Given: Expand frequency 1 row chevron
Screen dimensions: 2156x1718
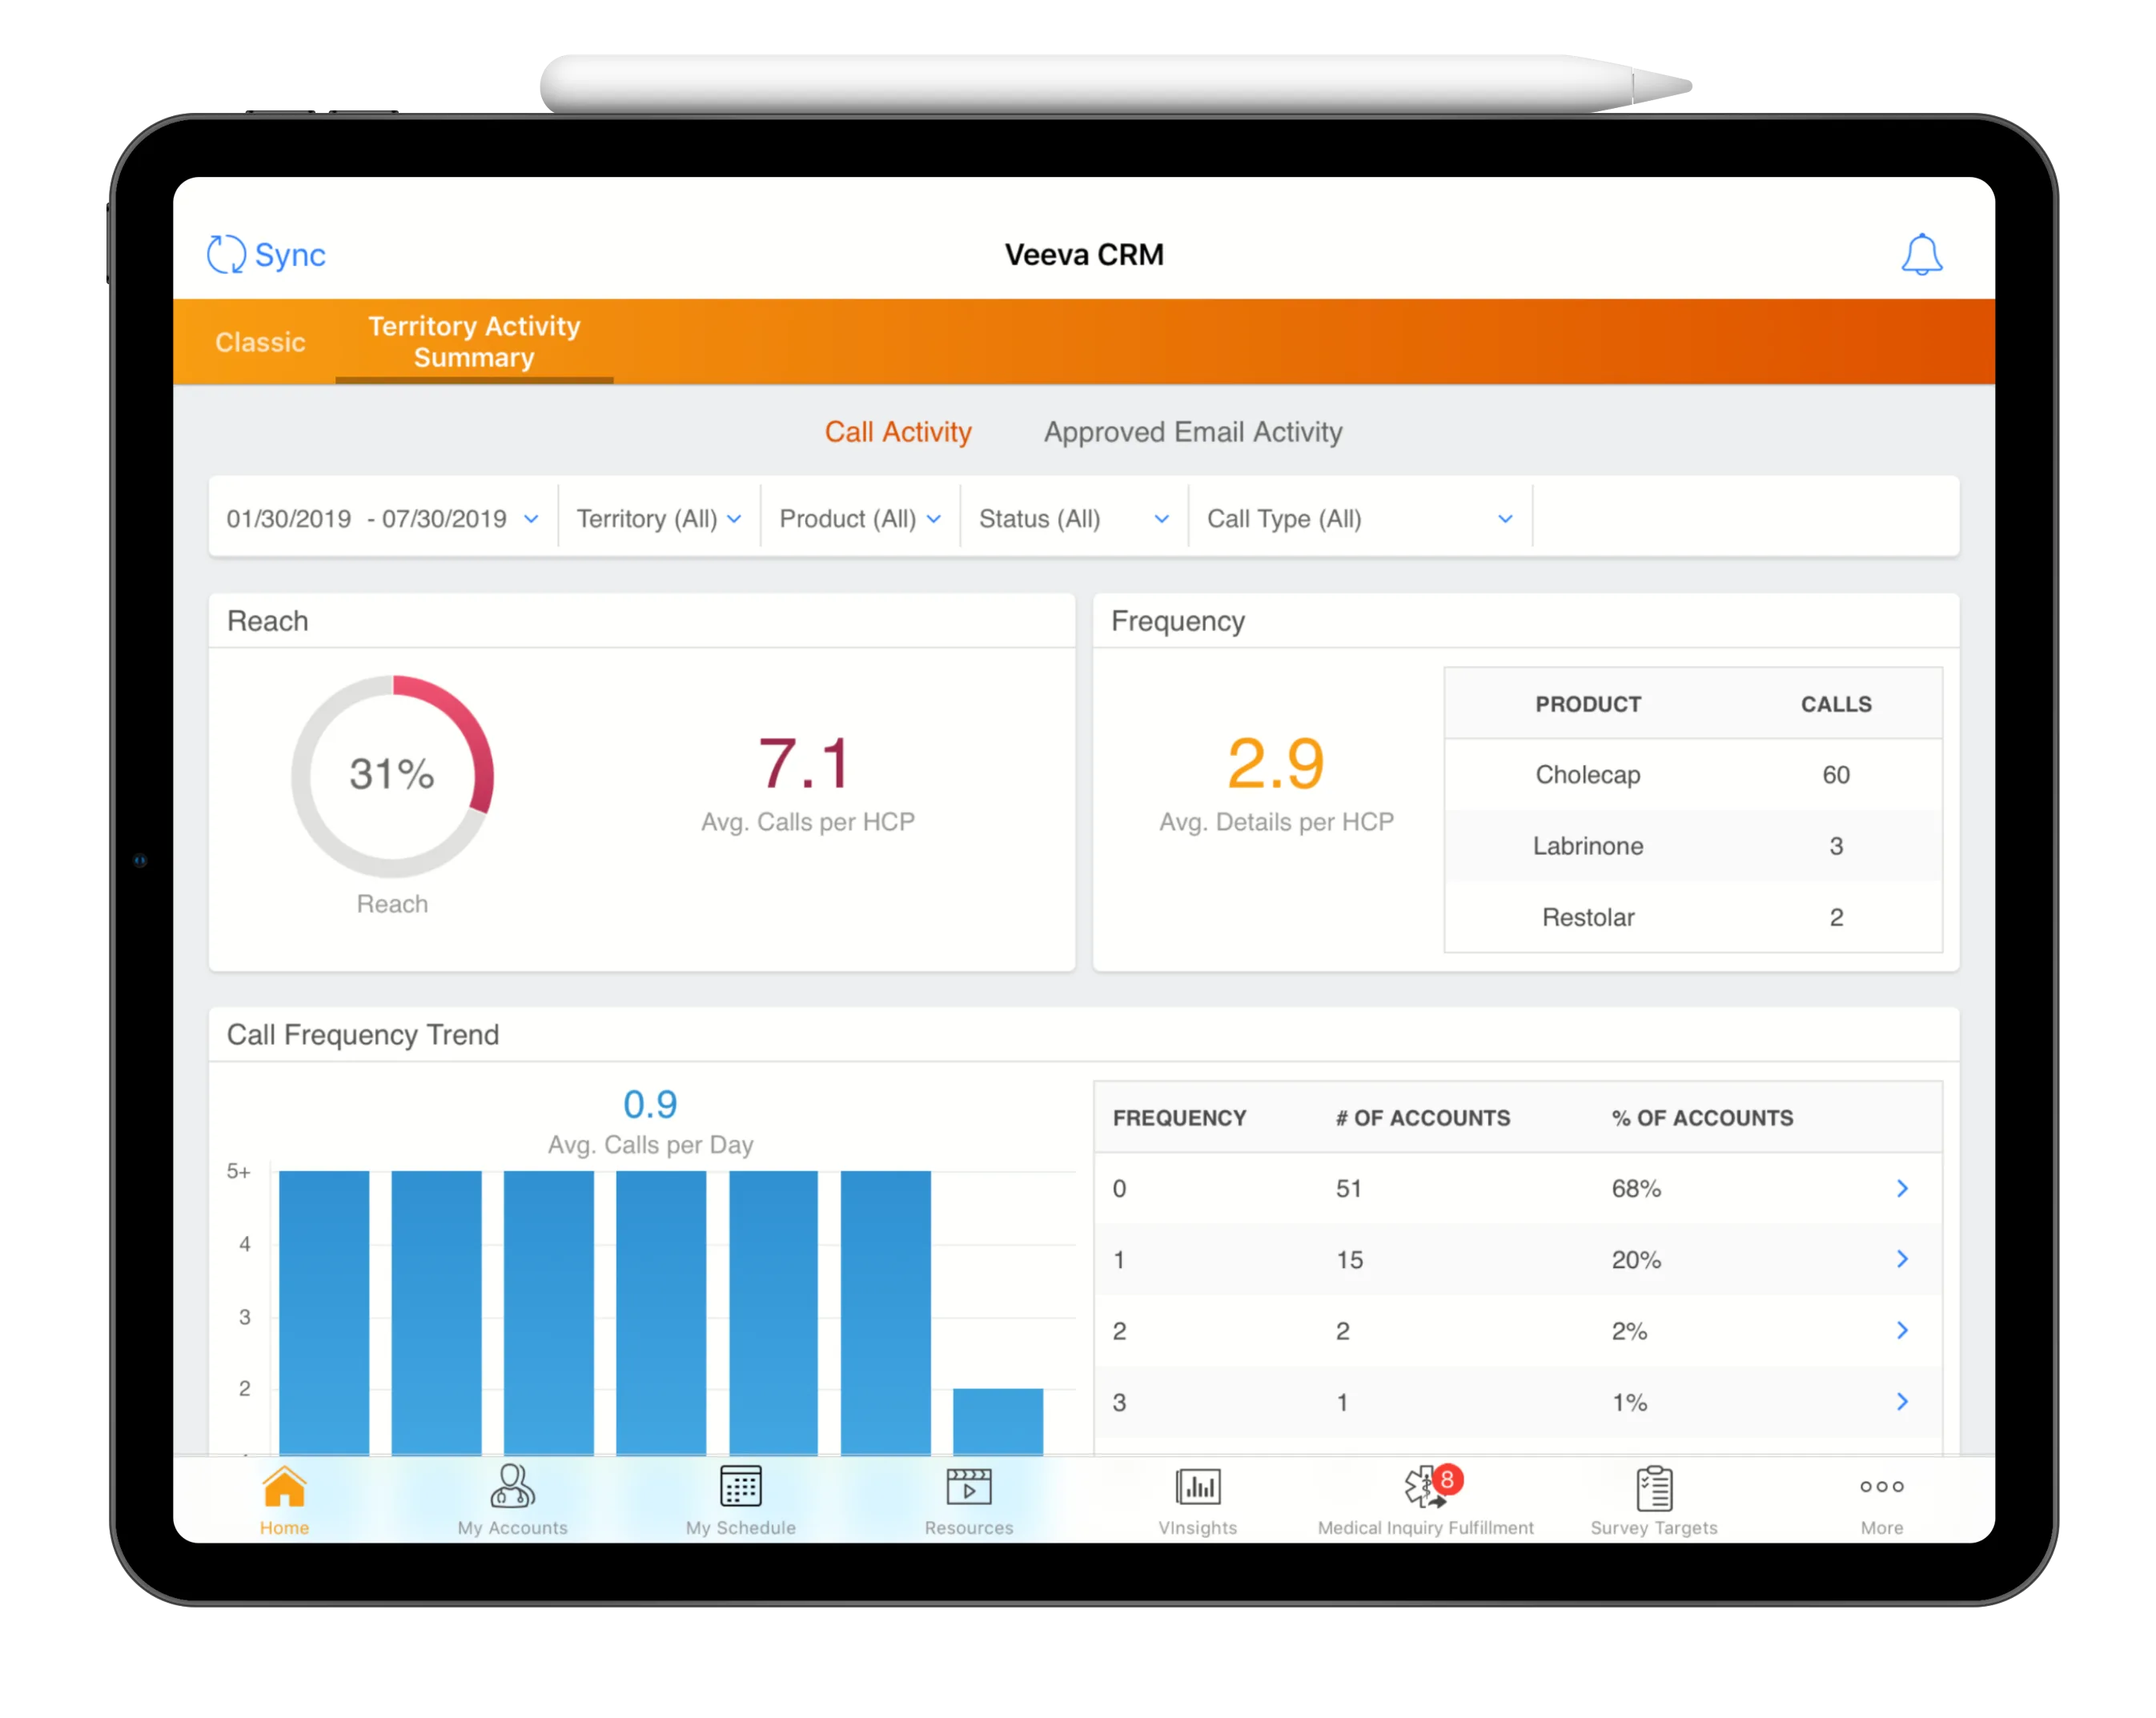Looking at the screenshot, I should [1902, 1259].
